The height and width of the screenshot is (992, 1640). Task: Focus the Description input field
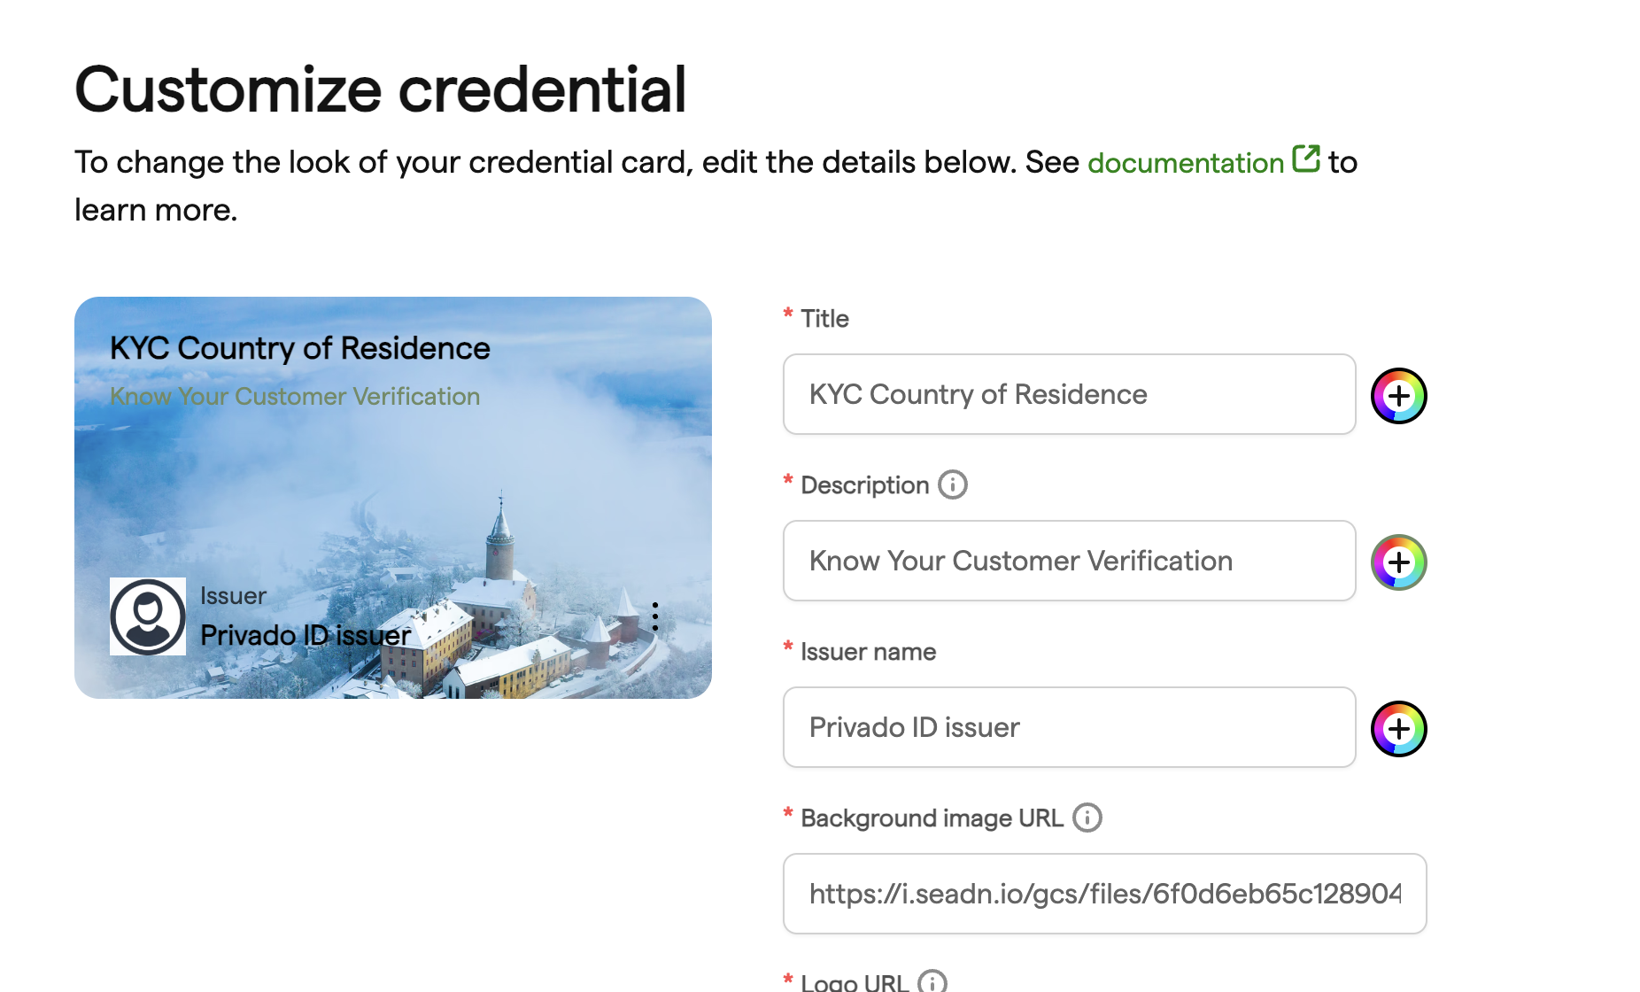tap(1069, 561)
